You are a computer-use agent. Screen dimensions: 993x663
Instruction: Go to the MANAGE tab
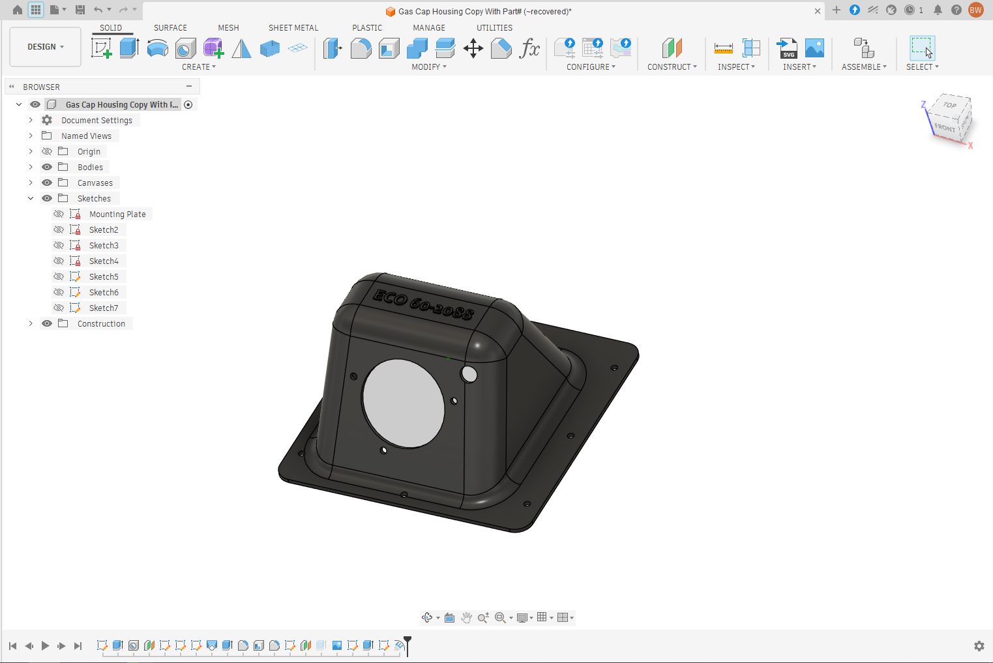(x=429, y=27)
